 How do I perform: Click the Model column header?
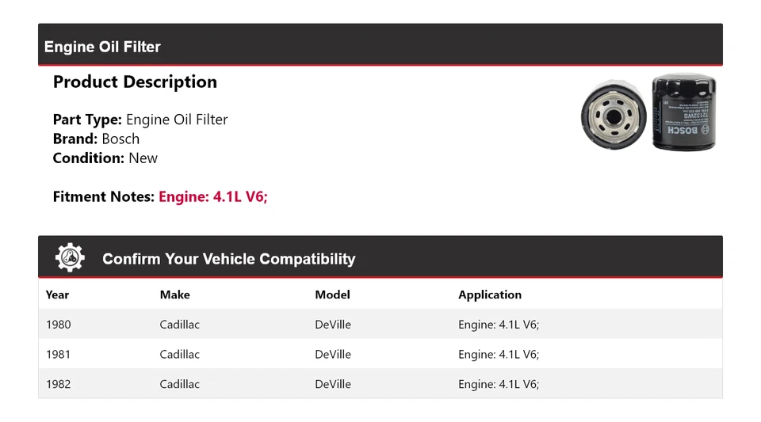click(x=332, y=295)
